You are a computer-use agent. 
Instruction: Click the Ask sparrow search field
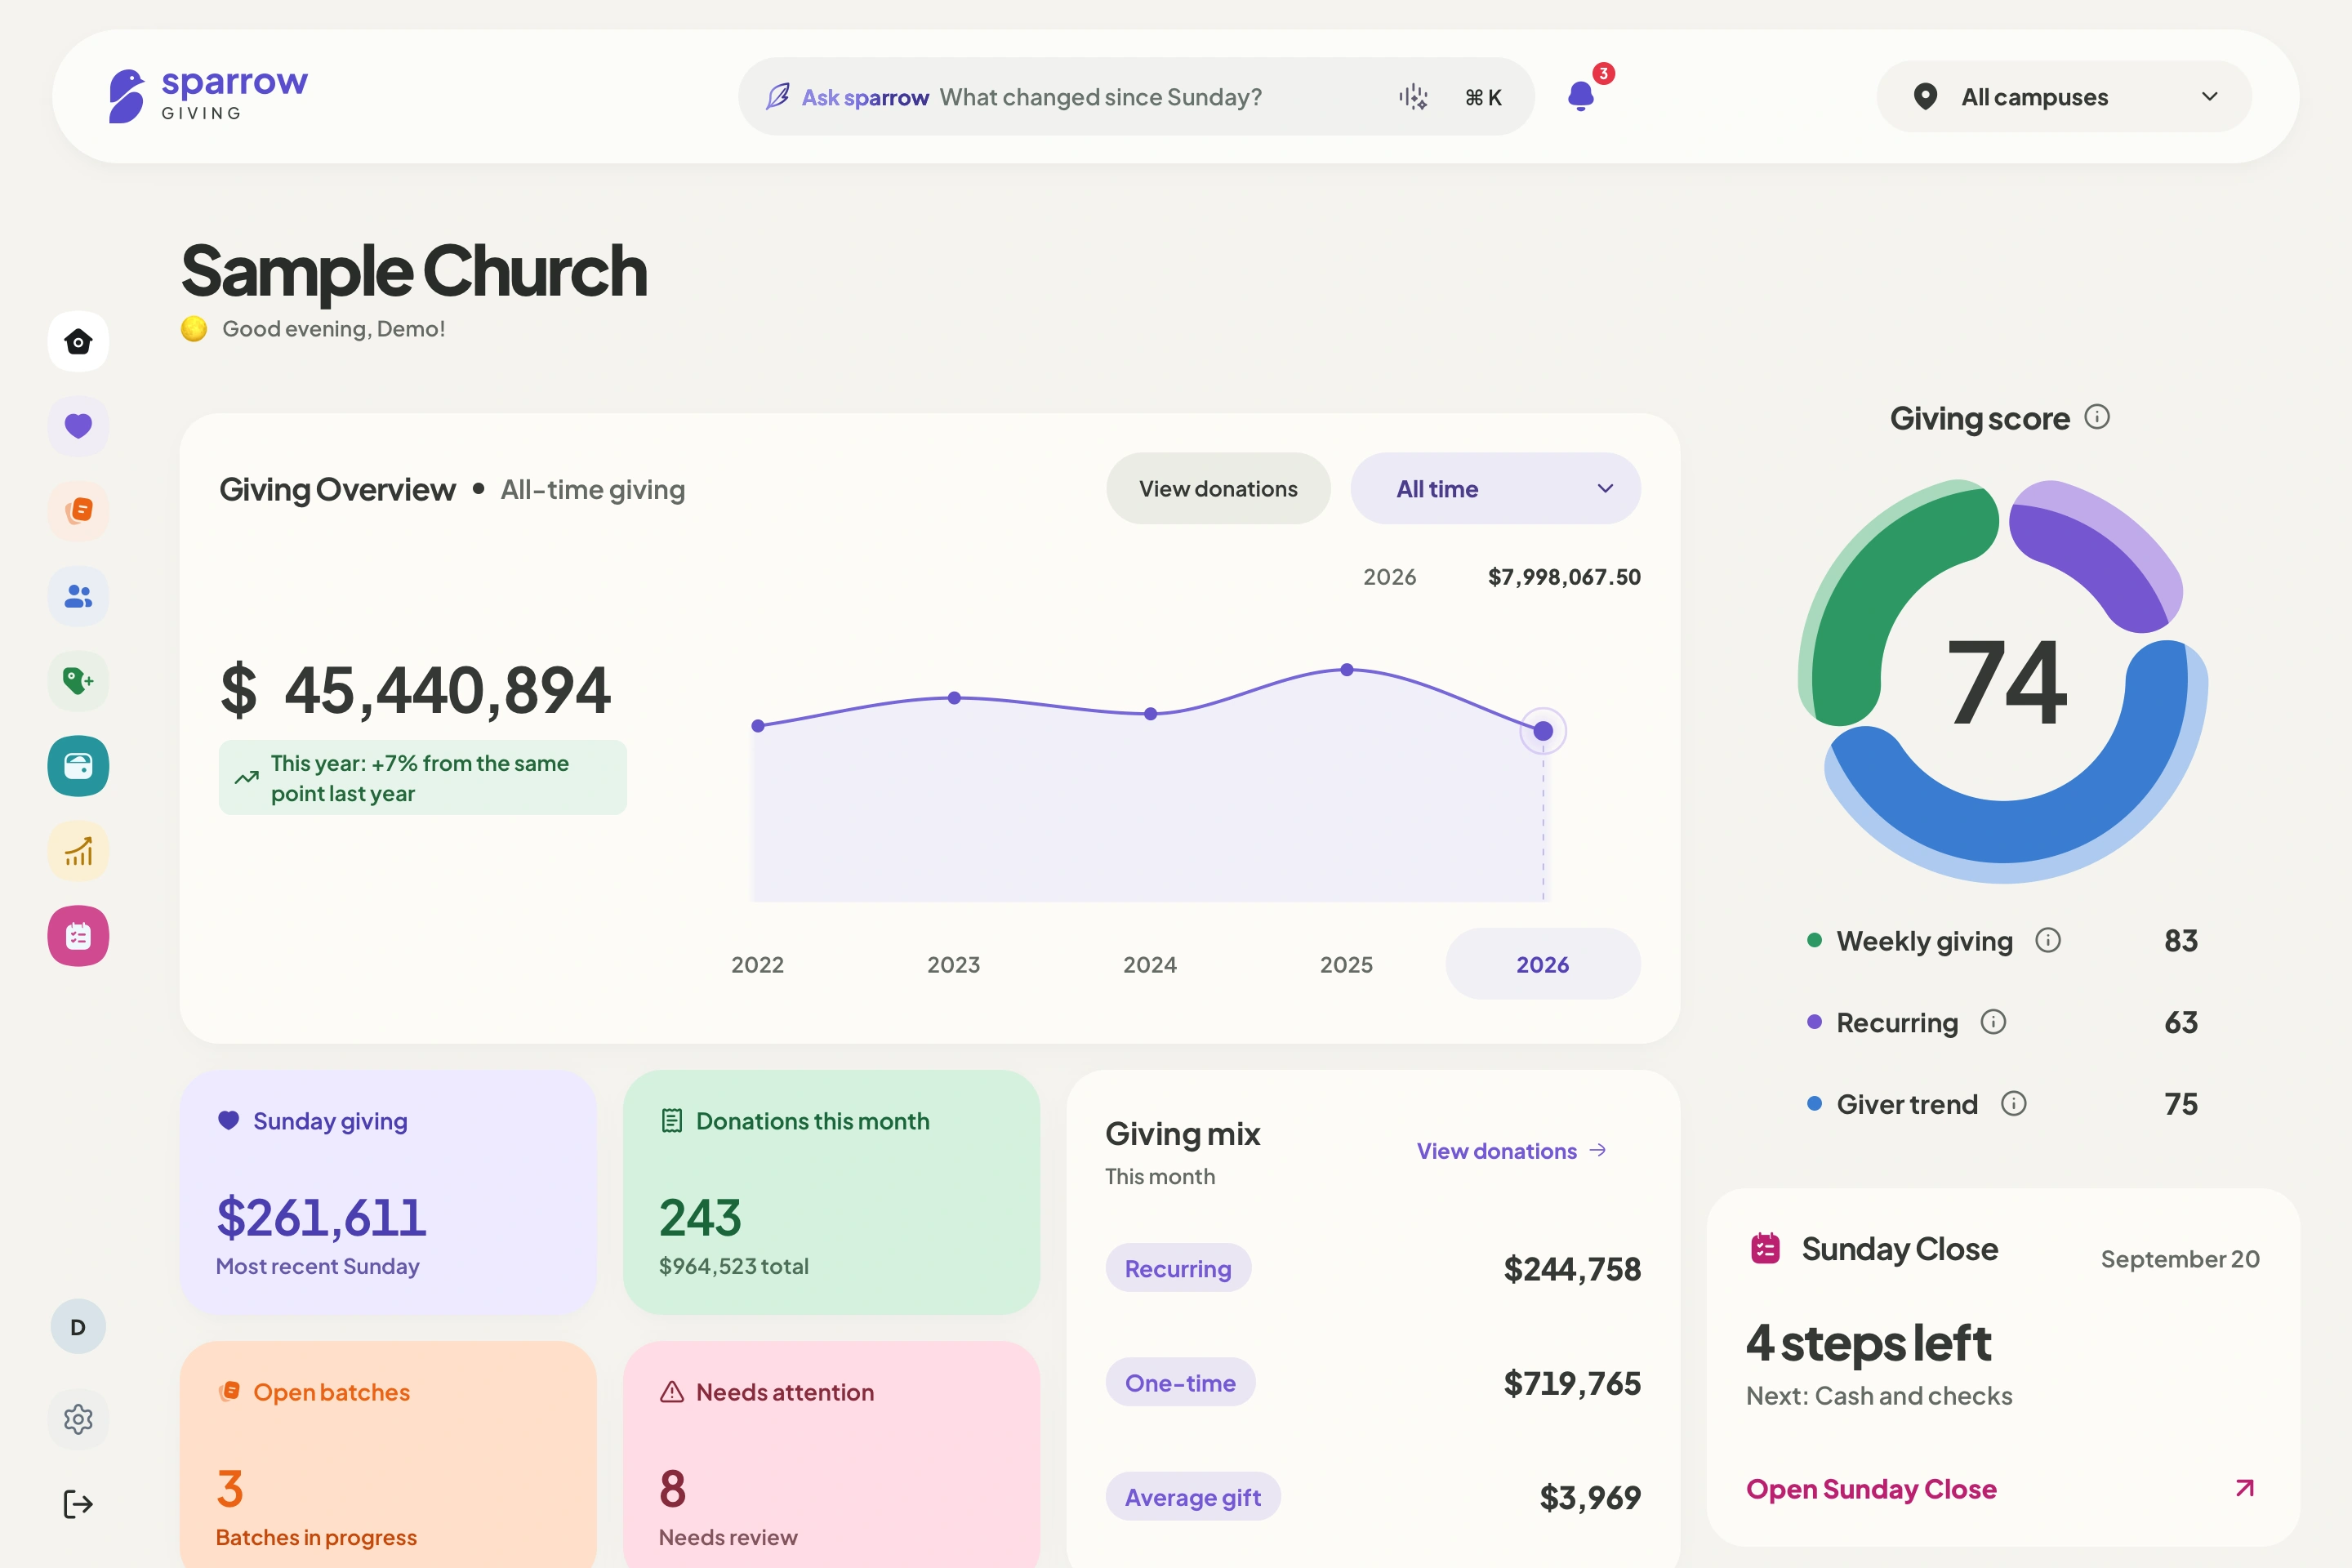[1136, 97]
